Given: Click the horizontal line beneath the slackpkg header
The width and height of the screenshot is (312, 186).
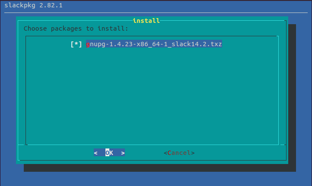Looking at the screenshot, I should [x=156, y=13].
